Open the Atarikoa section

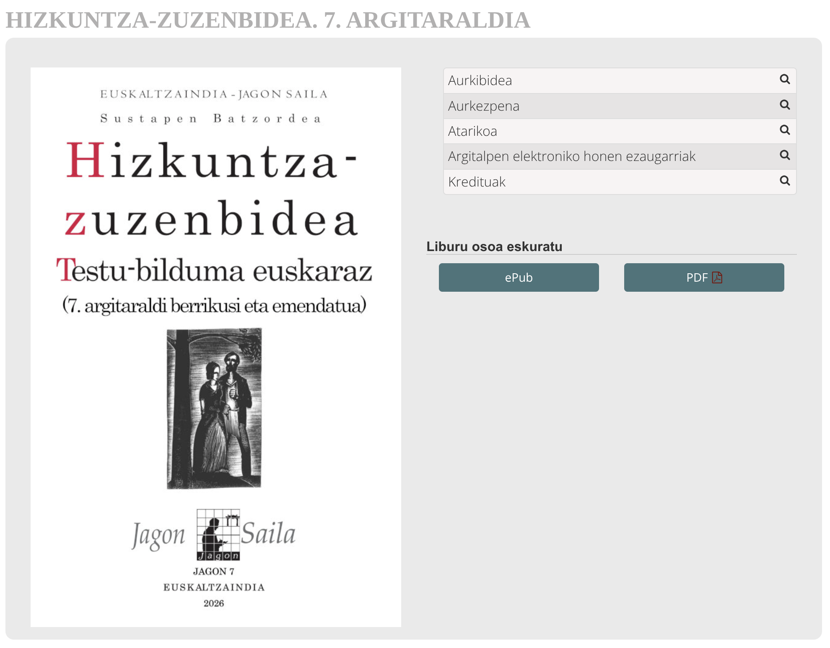[x=620, y=131]
